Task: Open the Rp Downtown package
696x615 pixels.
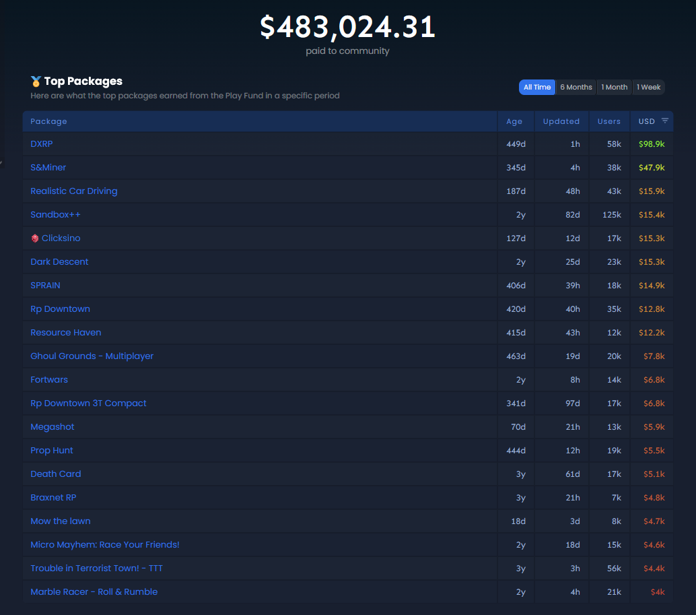Action: pos(60,309)
